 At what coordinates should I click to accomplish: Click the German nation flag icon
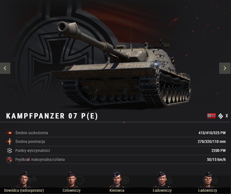211,116
